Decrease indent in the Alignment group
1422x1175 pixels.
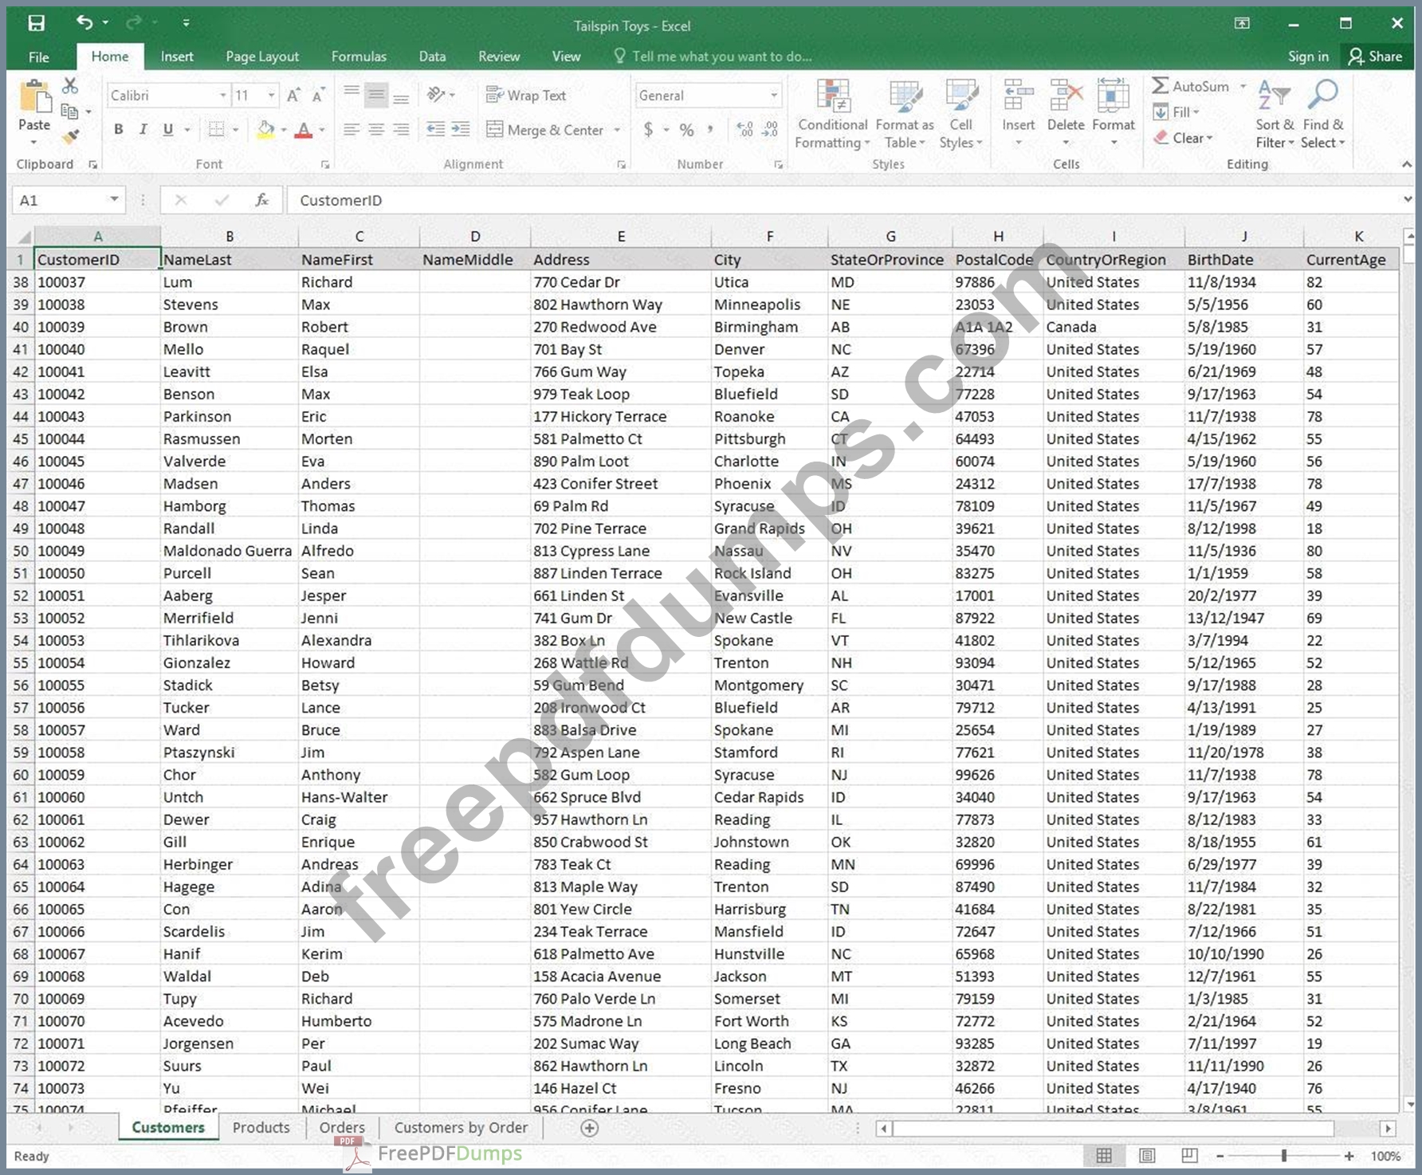pyautogui.click(x=435, y=129)
